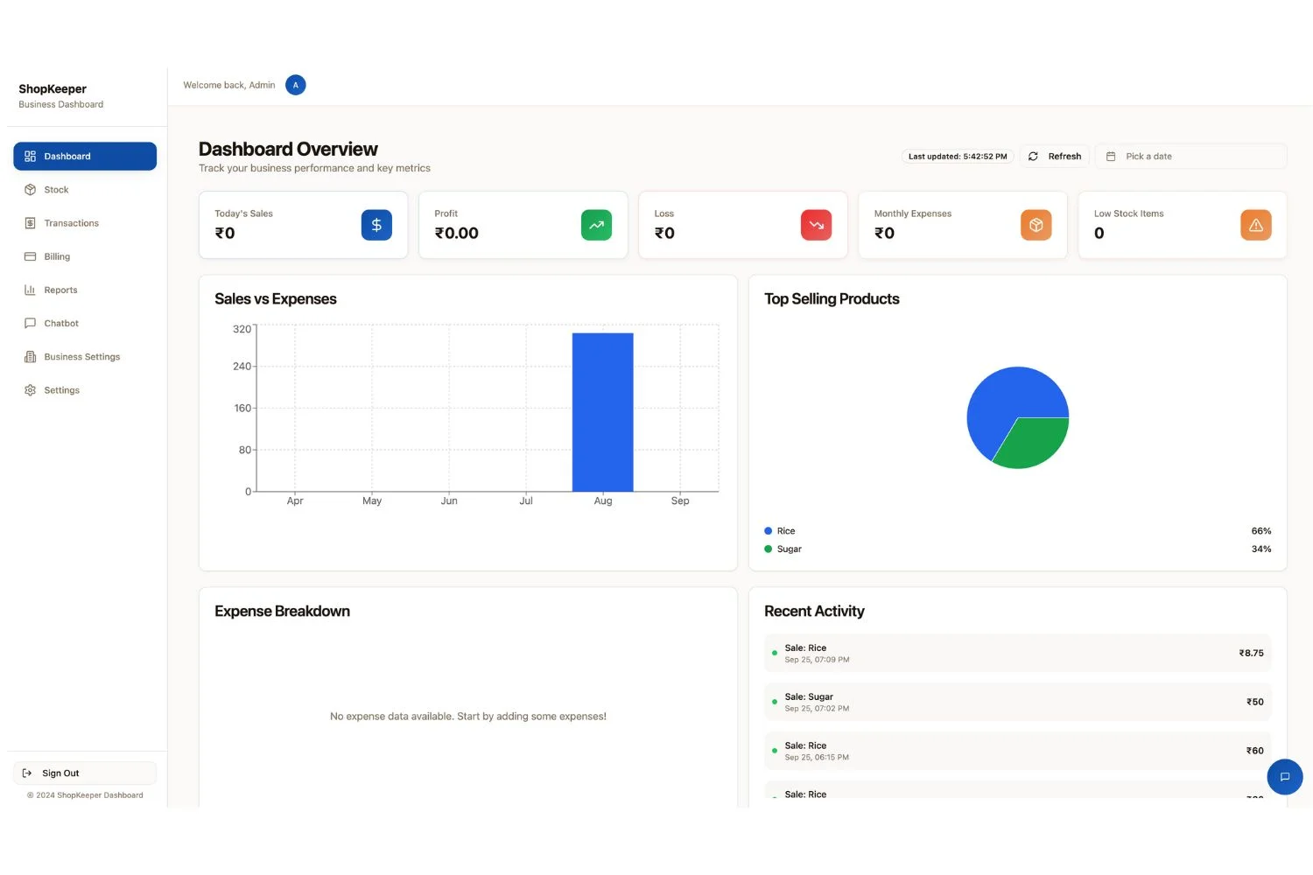Click the orange box Monthly Expenses icon

tap(1036, 225)
